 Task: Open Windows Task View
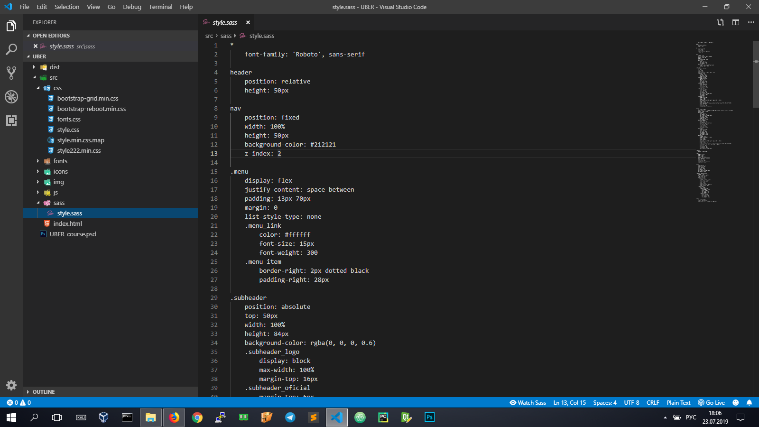click(57, 418)
